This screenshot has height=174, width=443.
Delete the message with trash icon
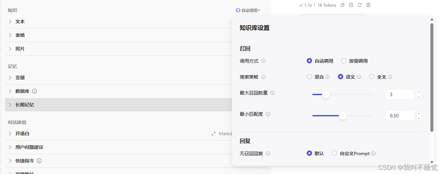(x=368, y=5)
